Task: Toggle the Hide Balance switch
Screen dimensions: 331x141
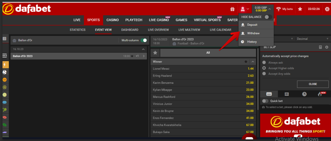Action: click(268, 17)
